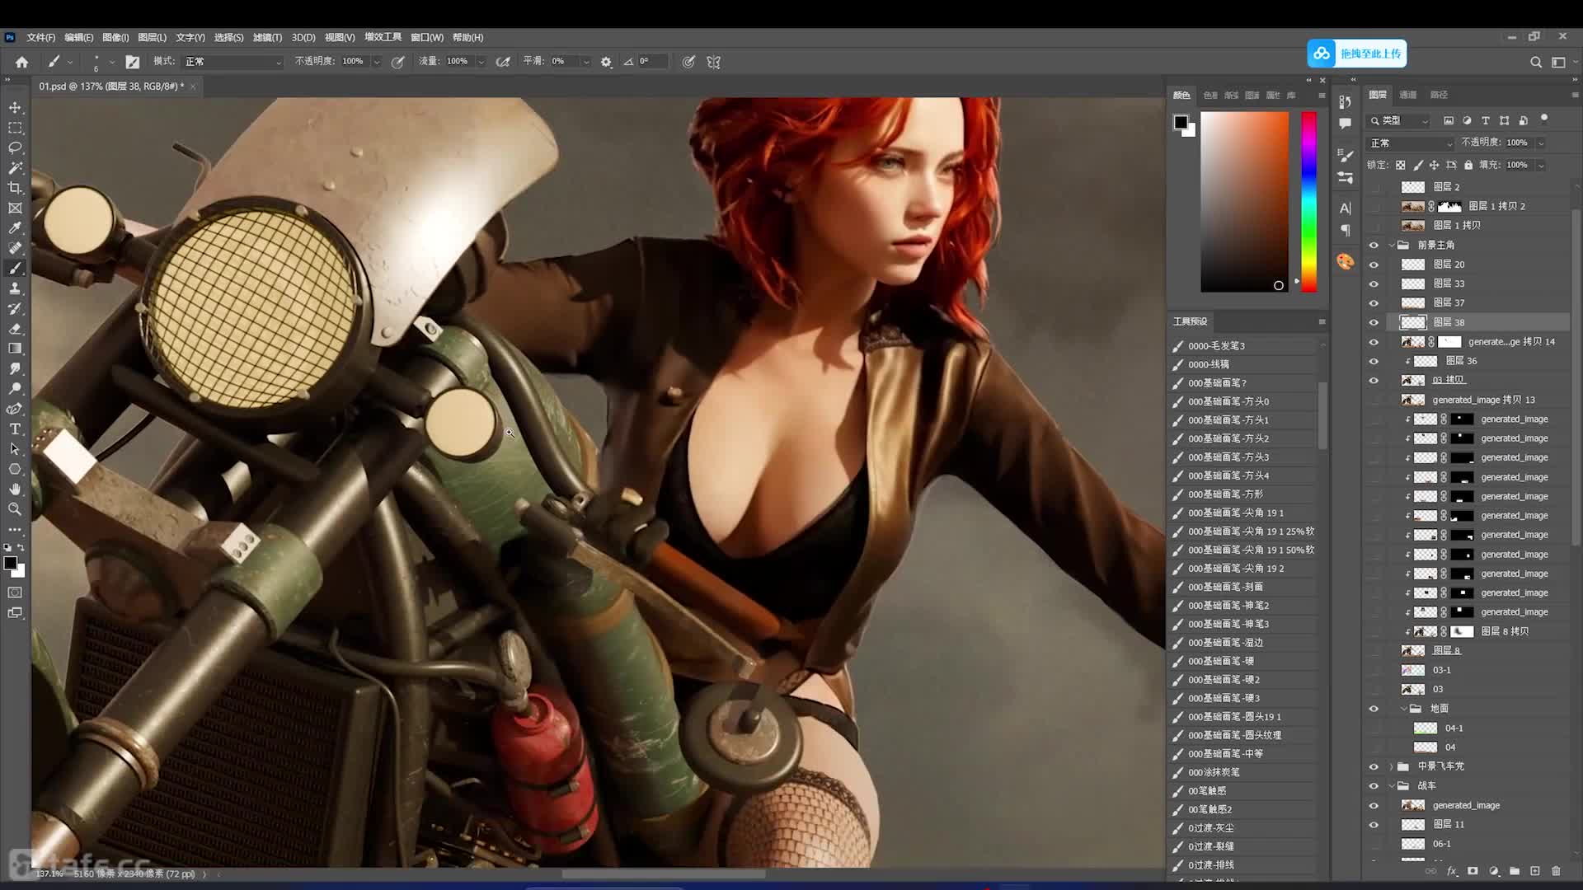Screen dimensions: 1583x890
Task: Hide layer 图层 33
Action: [1374, 283]
